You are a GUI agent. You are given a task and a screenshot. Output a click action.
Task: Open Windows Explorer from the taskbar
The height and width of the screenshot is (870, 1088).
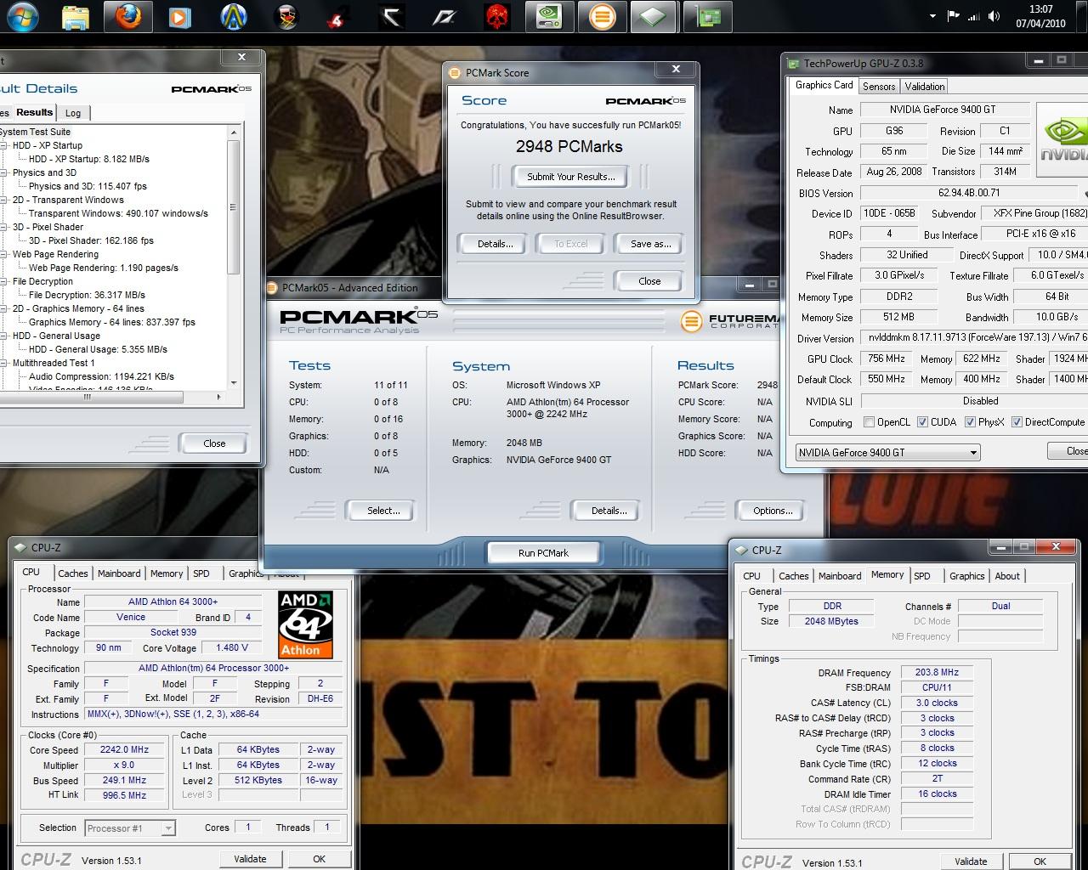coord(76,16)
